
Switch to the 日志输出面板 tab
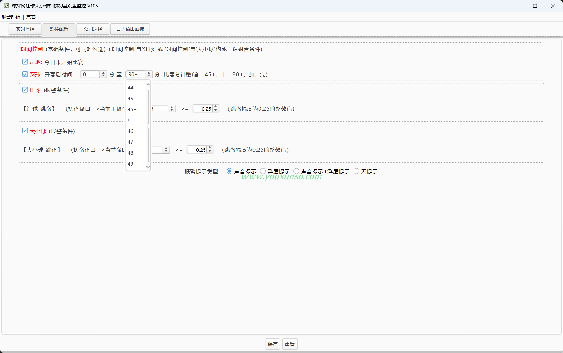[130, 29]
